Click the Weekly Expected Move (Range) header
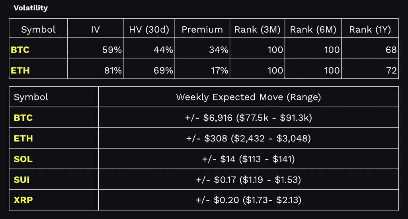The width and height of the screenshot is (408, 219). tap(248, 97)
